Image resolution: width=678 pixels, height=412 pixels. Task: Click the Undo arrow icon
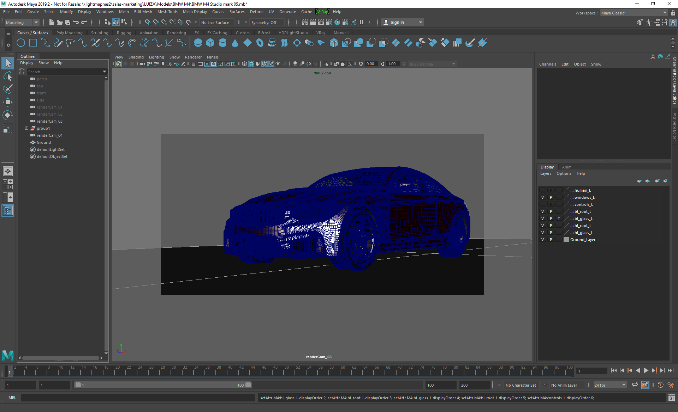[76, 22]
